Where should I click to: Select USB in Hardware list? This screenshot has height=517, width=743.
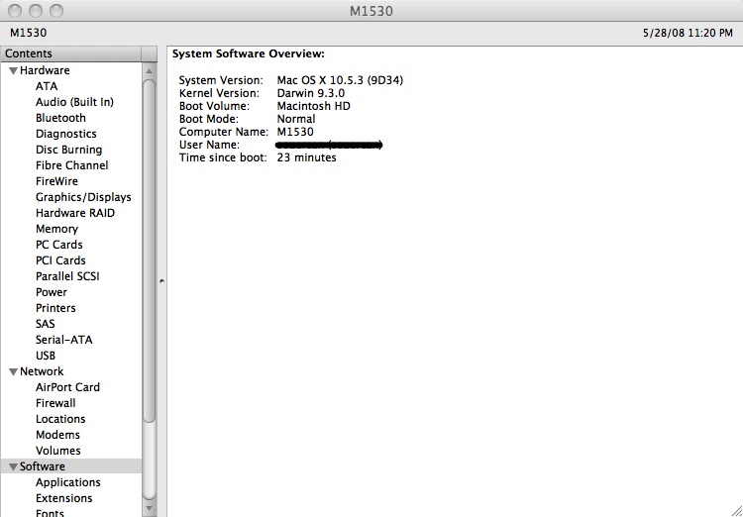pyautogui.click(x=46, y=356)
